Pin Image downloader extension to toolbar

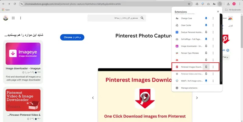click(206, 46)
